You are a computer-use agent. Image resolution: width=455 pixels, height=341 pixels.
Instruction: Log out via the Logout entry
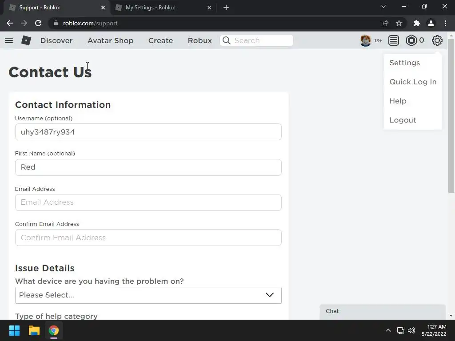(x=403, y=120)
